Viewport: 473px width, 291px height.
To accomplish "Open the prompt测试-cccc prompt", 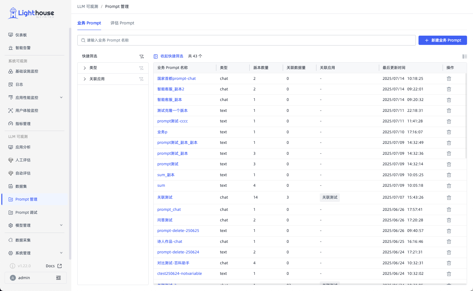I will pyautogui.click(x=172, y=121).
